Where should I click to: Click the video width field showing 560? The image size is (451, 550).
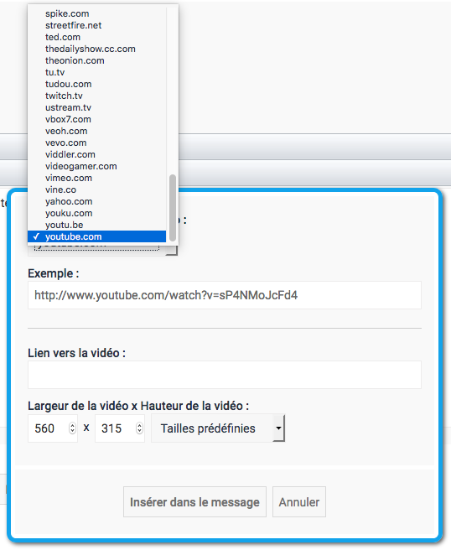(x=53, y=428)
